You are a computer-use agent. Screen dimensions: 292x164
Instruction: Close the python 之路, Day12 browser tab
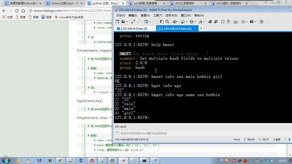click(x=123, y=3)
